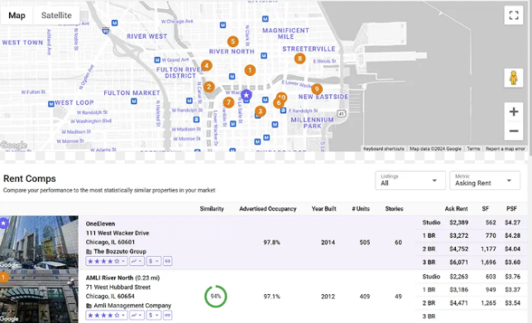Click Report a map error link
The width and height of the screenshot is (532, 323).
506,149
